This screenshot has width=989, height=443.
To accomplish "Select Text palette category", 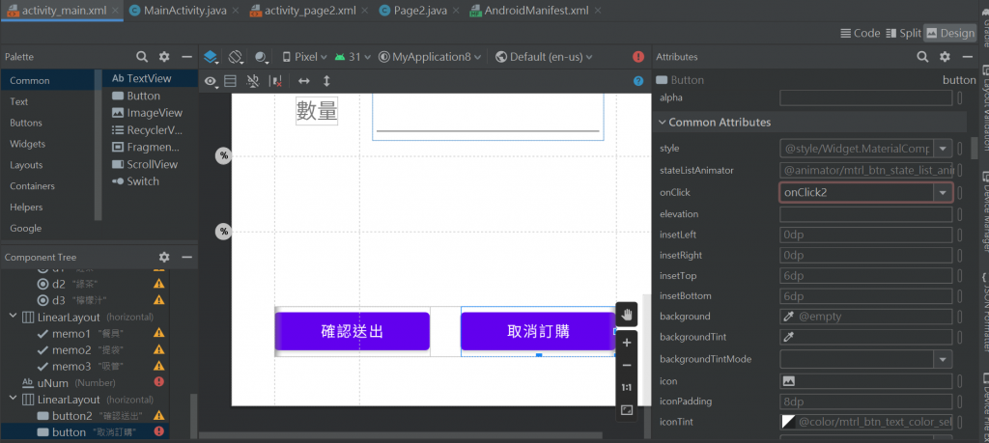I will pyautogui.click(x=19, y=101).
